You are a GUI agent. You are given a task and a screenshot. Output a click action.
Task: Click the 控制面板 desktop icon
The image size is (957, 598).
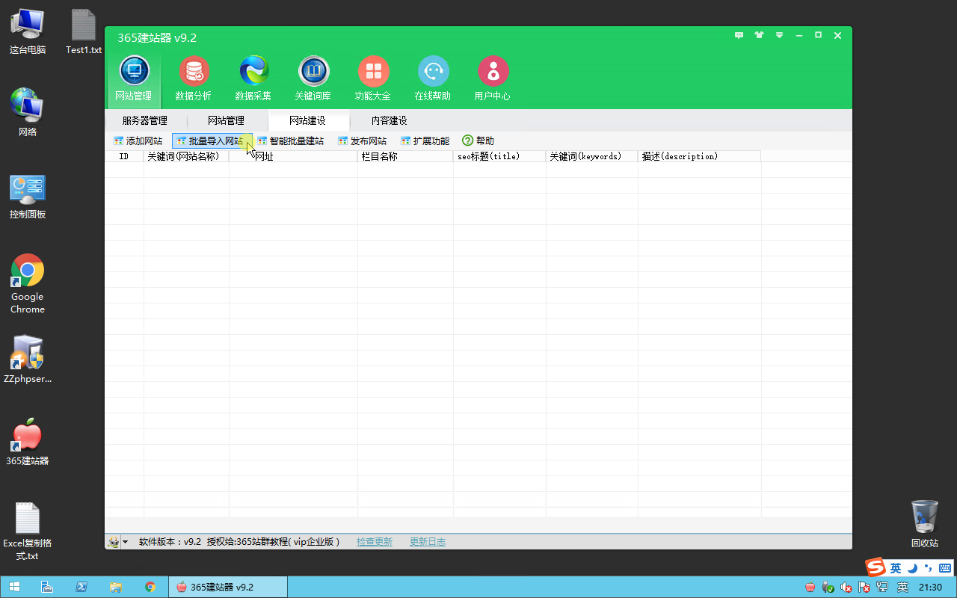click(x=28, y=196)
